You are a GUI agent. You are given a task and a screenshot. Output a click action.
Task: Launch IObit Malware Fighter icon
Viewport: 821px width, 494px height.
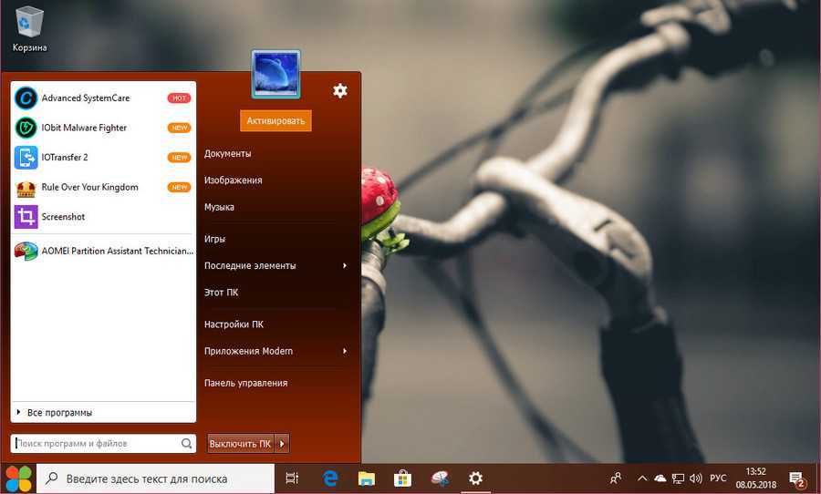pos(26,128)
